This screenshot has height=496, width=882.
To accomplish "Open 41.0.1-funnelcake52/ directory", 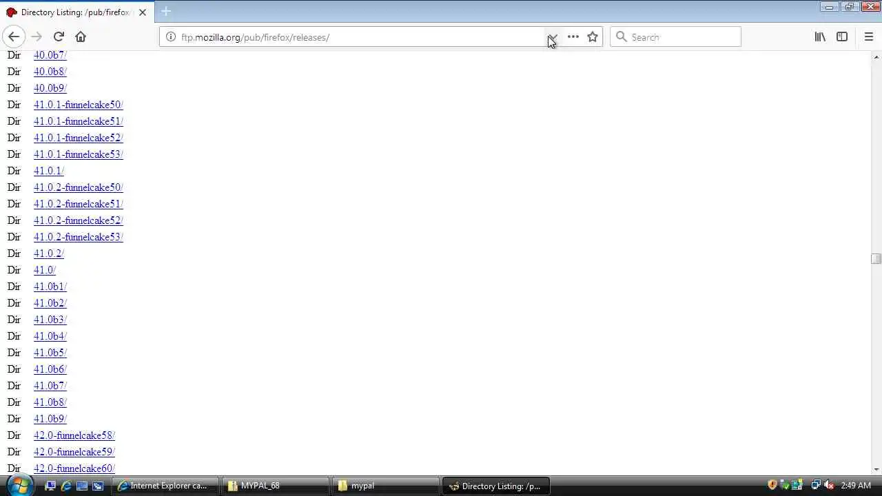I will pos(79,138).
